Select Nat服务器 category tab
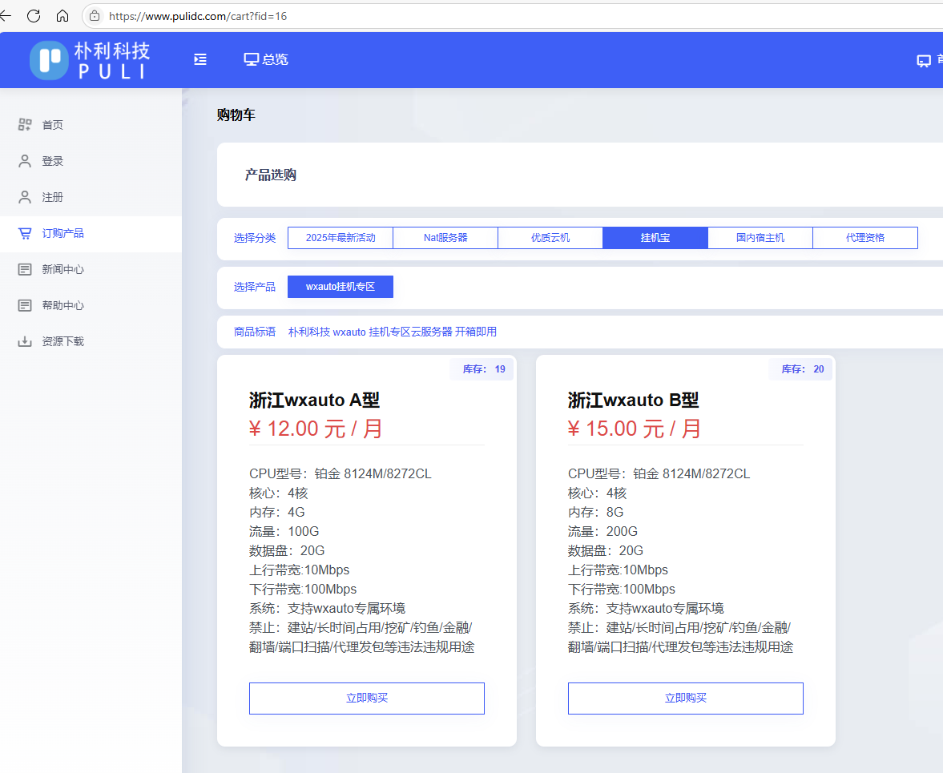Viewport: 943px width, 773px height. [445, 237]
